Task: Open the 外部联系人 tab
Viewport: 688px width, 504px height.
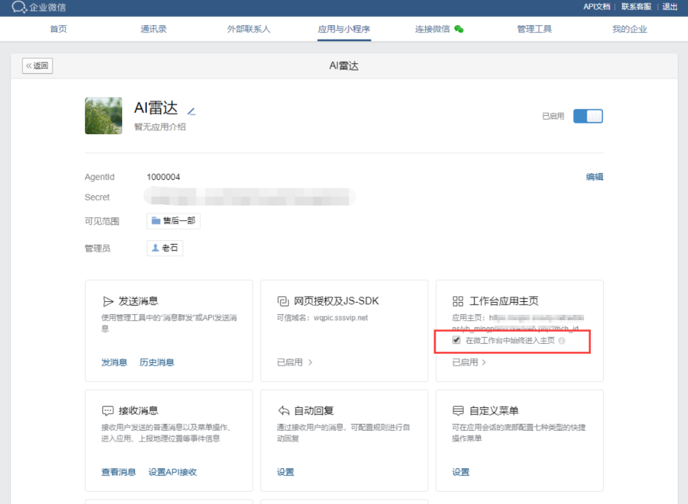Action: (249, 29)
